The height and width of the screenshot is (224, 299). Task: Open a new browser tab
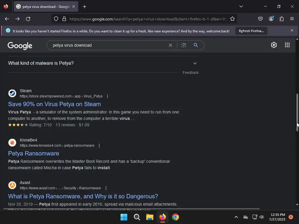pyautogui.click(x=84, y=7)
